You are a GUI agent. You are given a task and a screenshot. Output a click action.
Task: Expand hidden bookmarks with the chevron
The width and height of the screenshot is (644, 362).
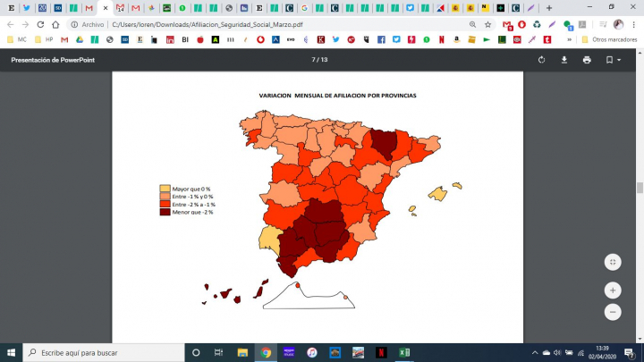click(570, 39)
